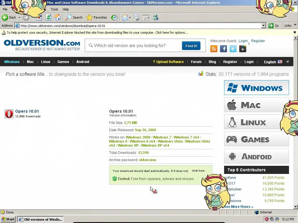Select the Linux nav tab

coord(46,62)
